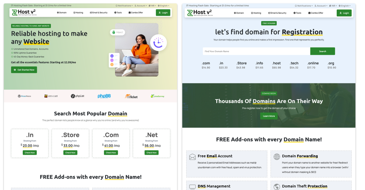Viewport: 365px width, 190px height.
Task: Click Check Now under the .Store domain card
Action: pyautogui.click(x=70, y=153)
